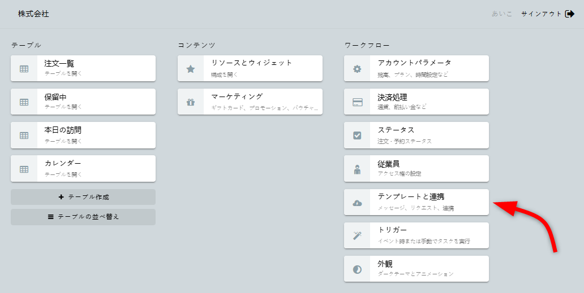Click the person icon for 従業員
Image resolution: width=584 pixels, height=293 pixels.
[x=357, y=169]
